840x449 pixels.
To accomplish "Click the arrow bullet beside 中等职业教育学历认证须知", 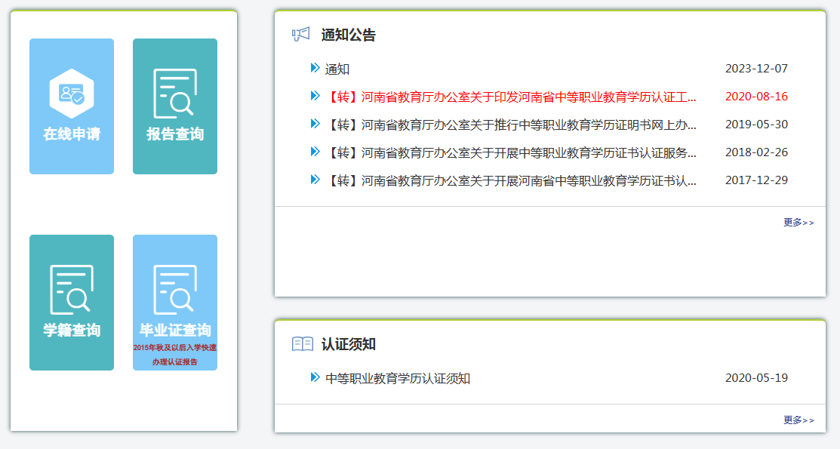I will point(315,377).
